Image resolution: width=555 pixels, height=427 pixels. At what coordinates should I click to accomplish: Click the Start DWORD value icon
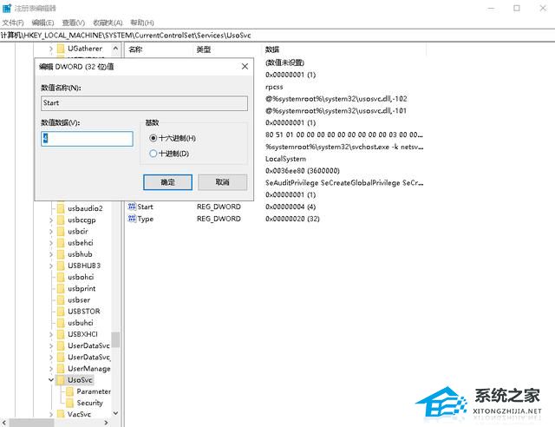(x=133, y=207)
